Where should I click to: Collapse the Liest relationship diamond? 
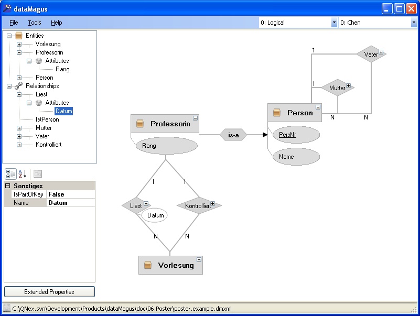146,203
